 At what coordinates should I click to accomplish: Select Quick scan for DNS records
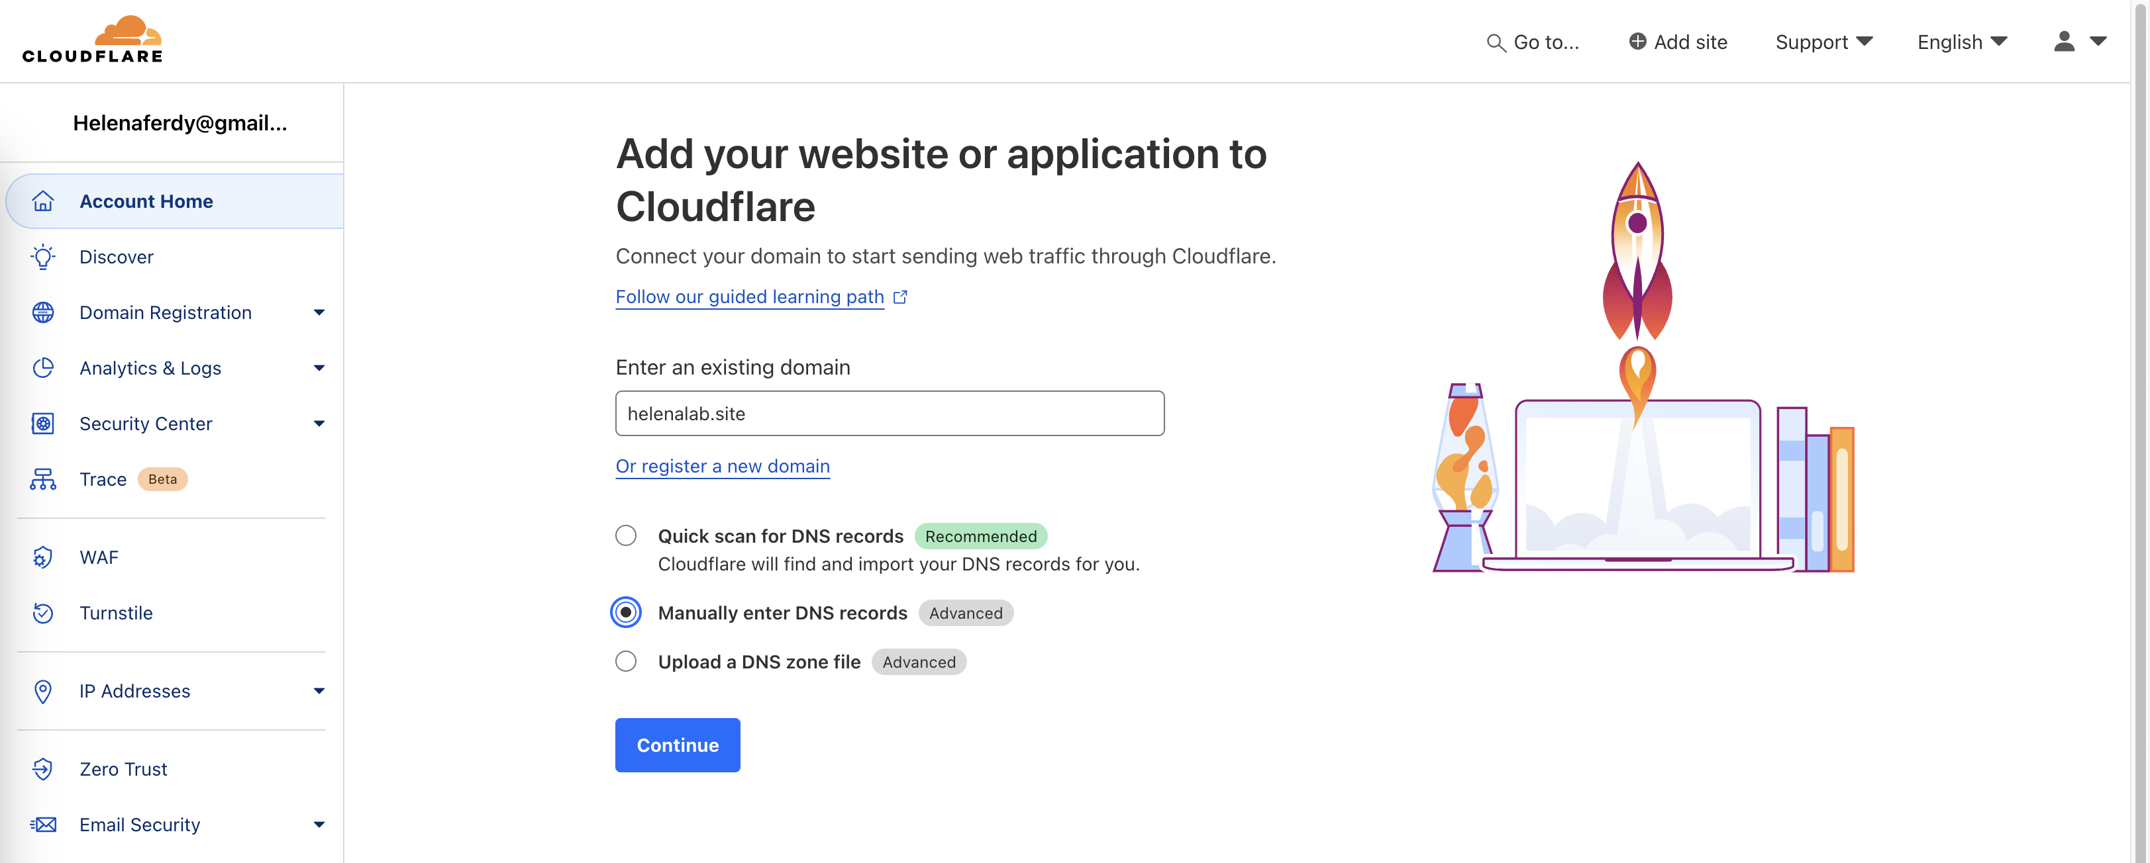tap(626, 535)
